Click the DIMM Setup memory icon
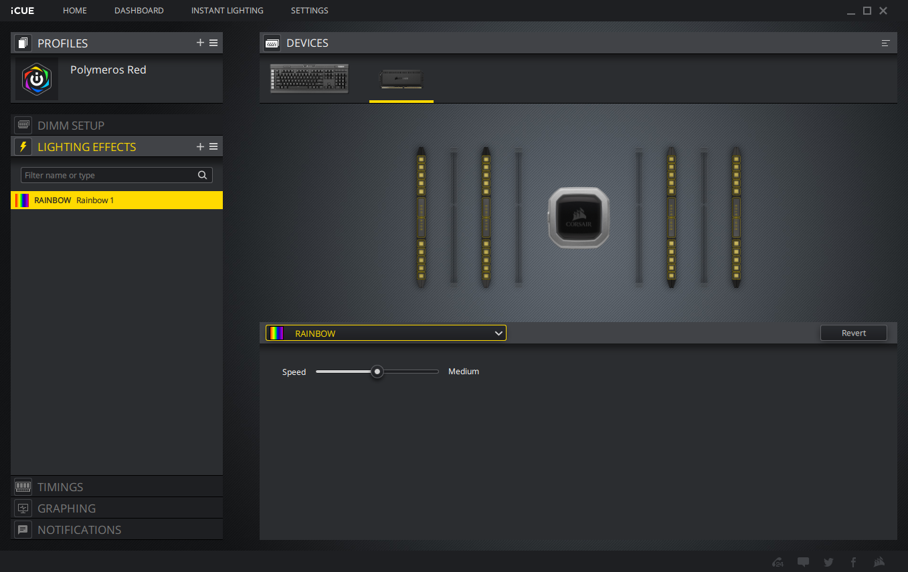This screenshot has height=572, width=908. pyautogui.click(x=23, y=125)
